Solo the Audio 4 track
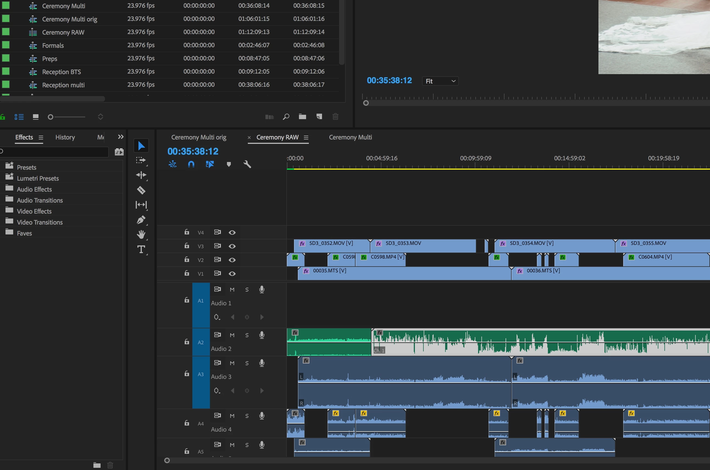This screenshot has width=710, height=470. pos(247,416)
